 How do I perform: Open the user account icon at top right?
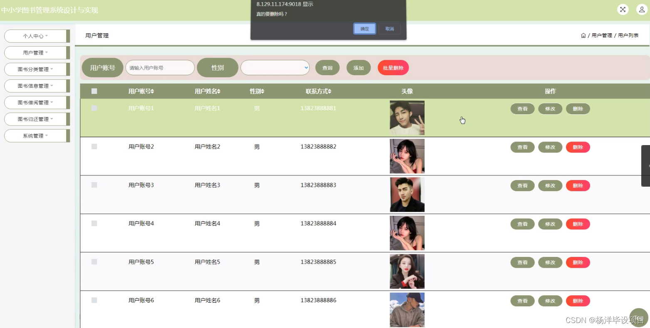pyautogui.click(x=642, y=9)
